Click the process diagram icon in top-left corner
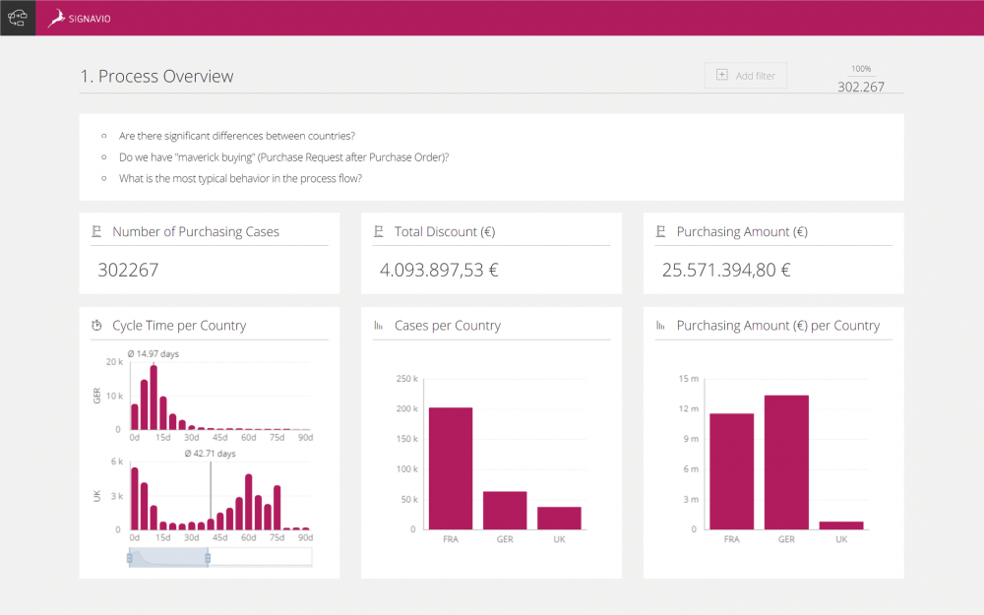Viewport: 984px width, 615px height. 18,18
